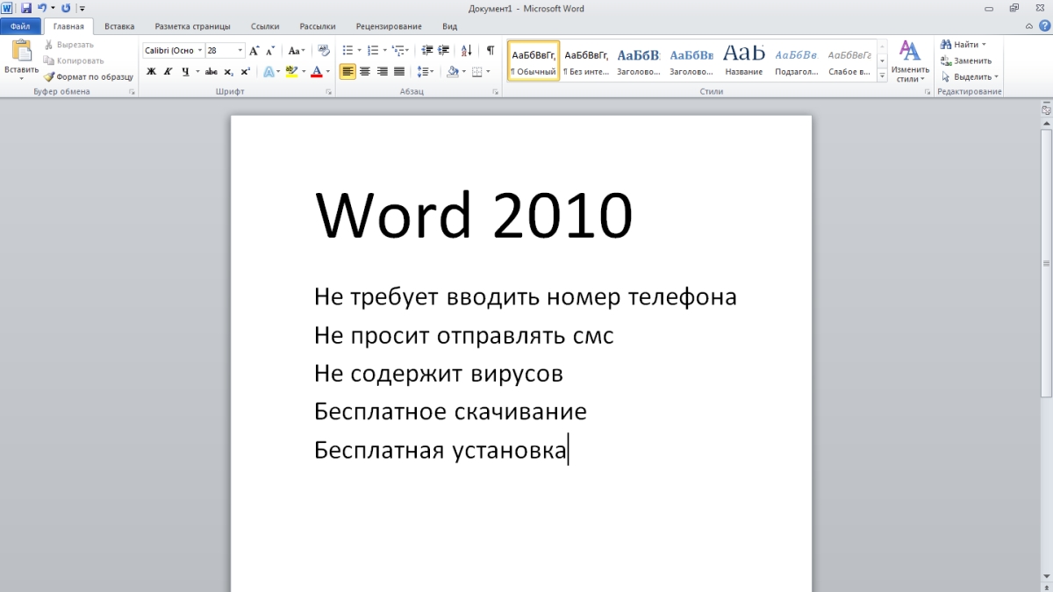Toggle superscript formatting

245,72
